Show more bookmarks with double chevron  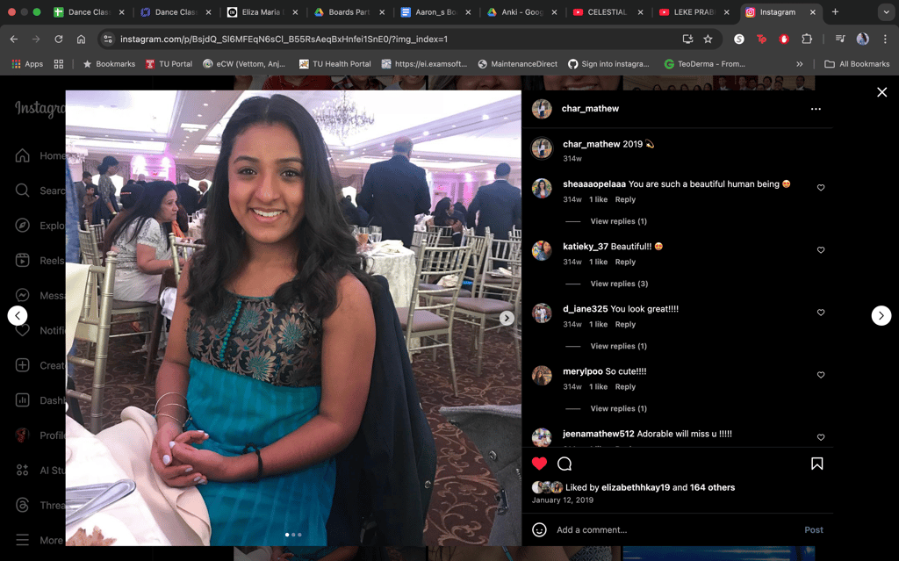tap(799, 64)
